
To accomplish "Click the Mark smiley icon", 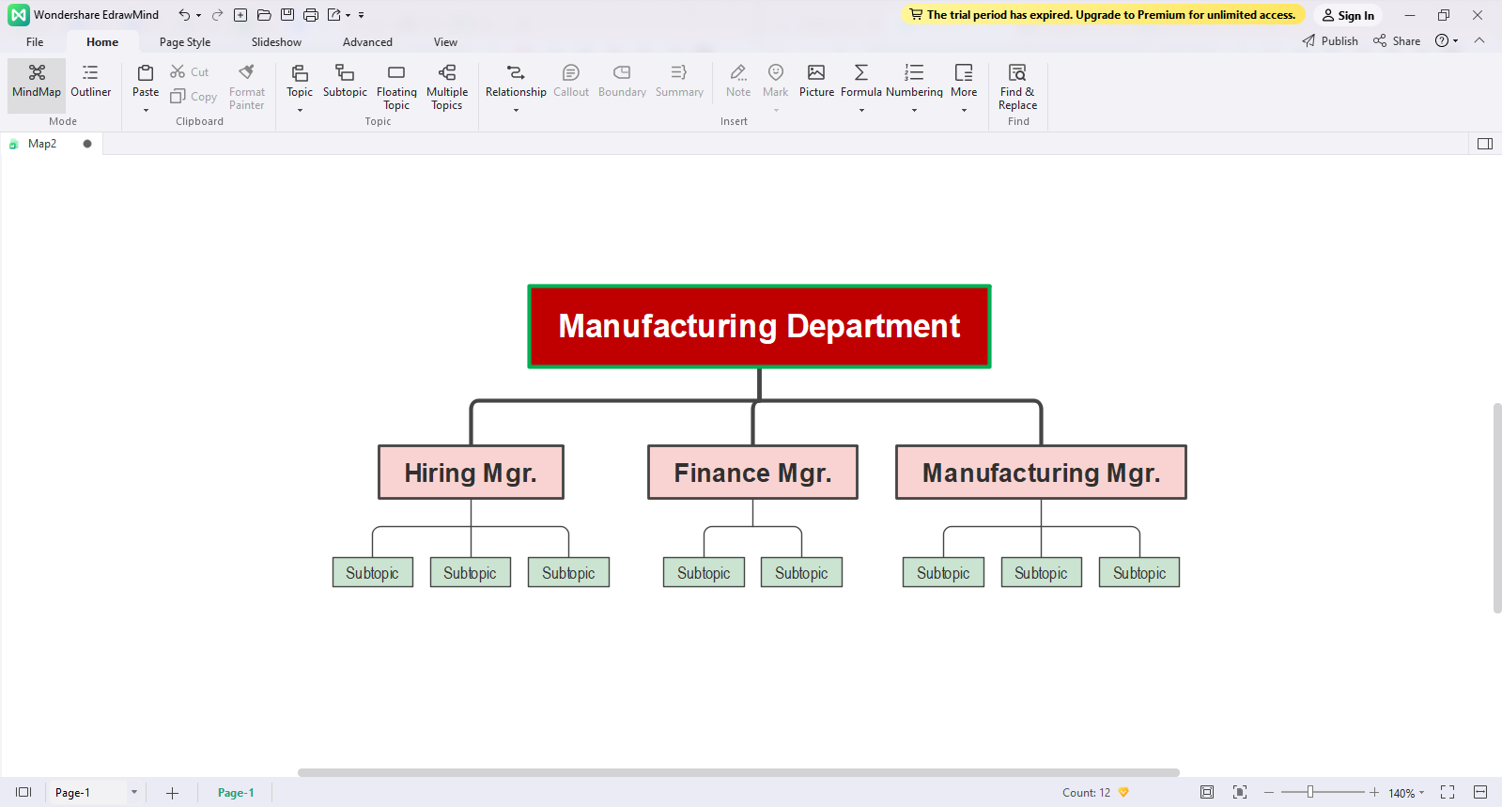I will pyautogui.click(x=776, y=72).
